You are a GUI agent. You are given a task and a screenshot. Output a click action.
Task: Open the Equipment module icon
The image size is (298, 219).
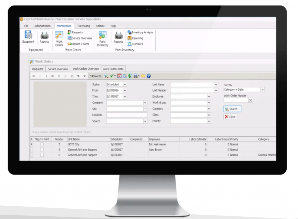[x=28, y=37]
